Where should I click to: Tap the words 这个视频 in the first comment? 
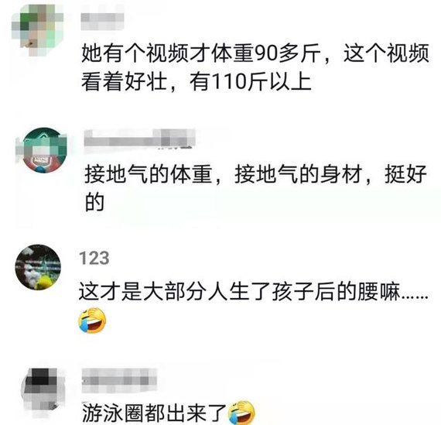click(x=386, y=53)
